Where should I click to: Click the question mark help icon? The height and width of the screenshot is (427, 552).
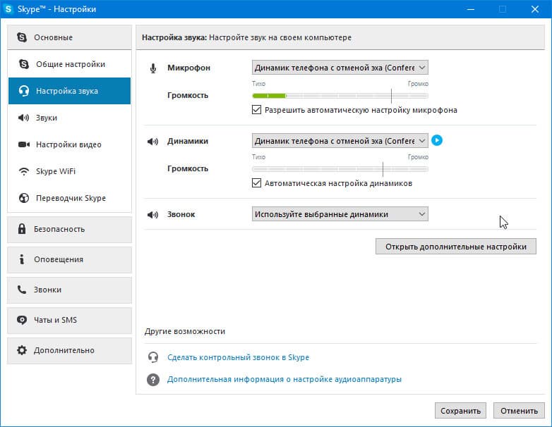(152, 380)
